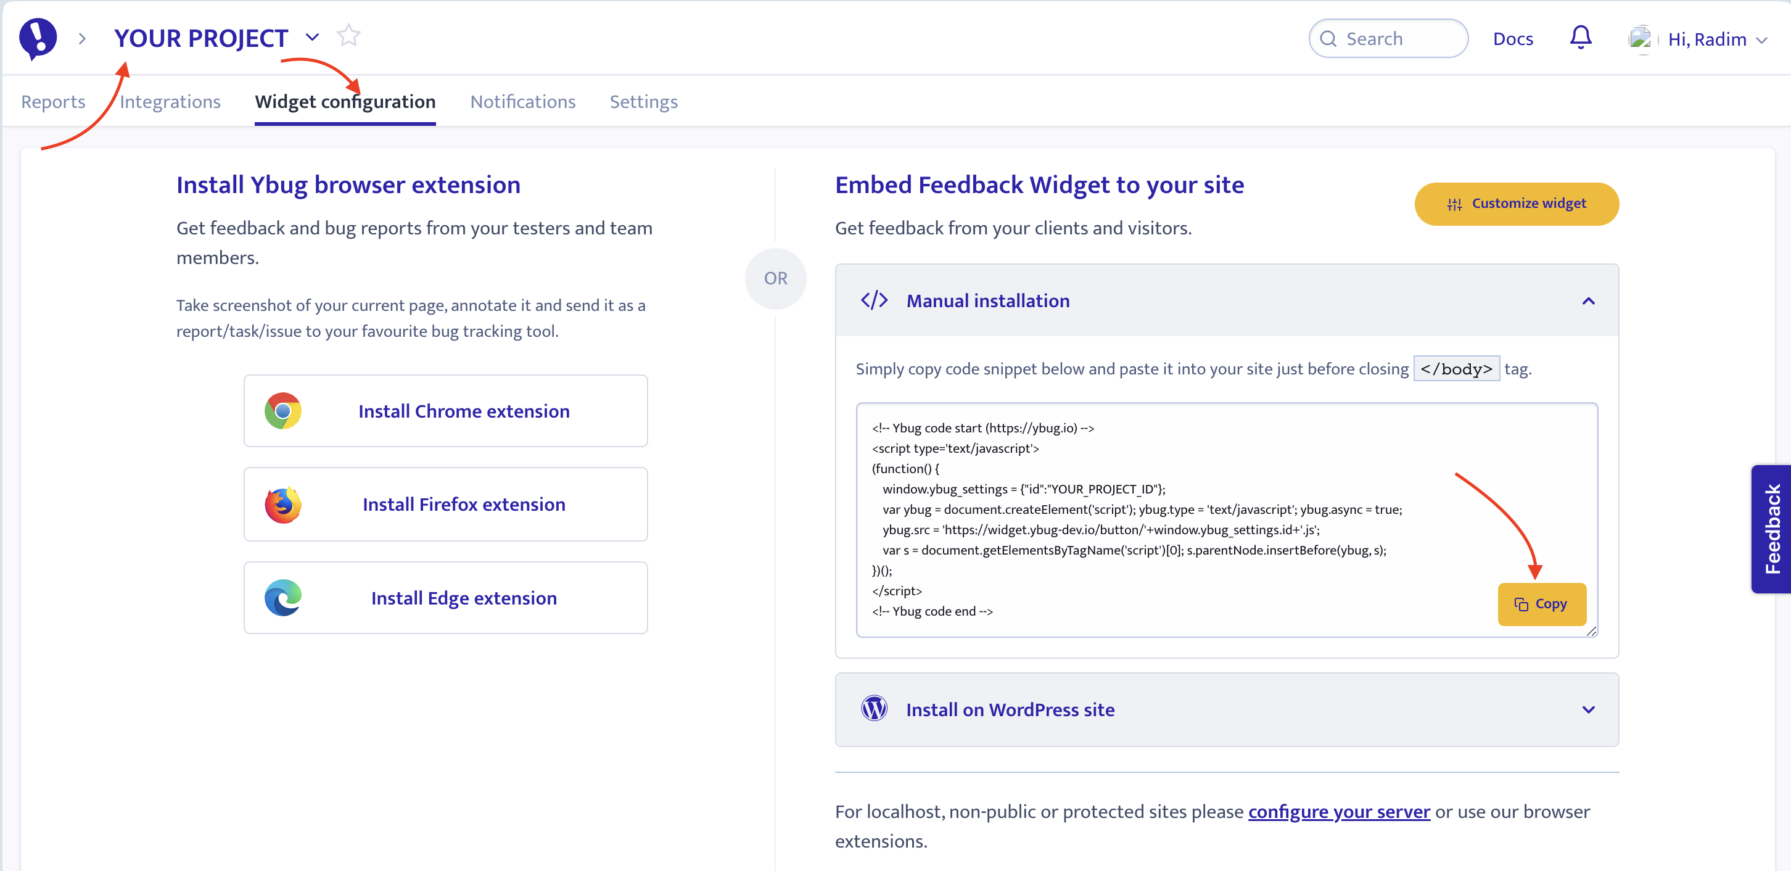Follow the configure your server link
The width and height of the screenshot is (1791, 871).
[1339, 811]
